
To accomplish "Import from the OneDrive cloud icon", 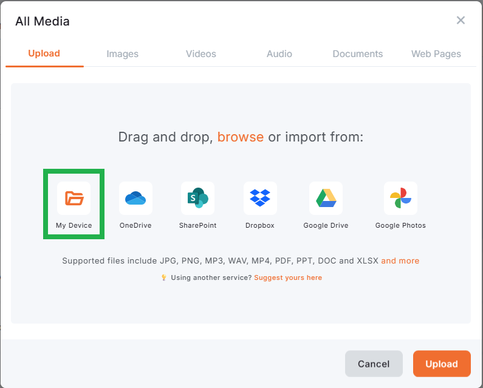I will click(x=135, y=198).
